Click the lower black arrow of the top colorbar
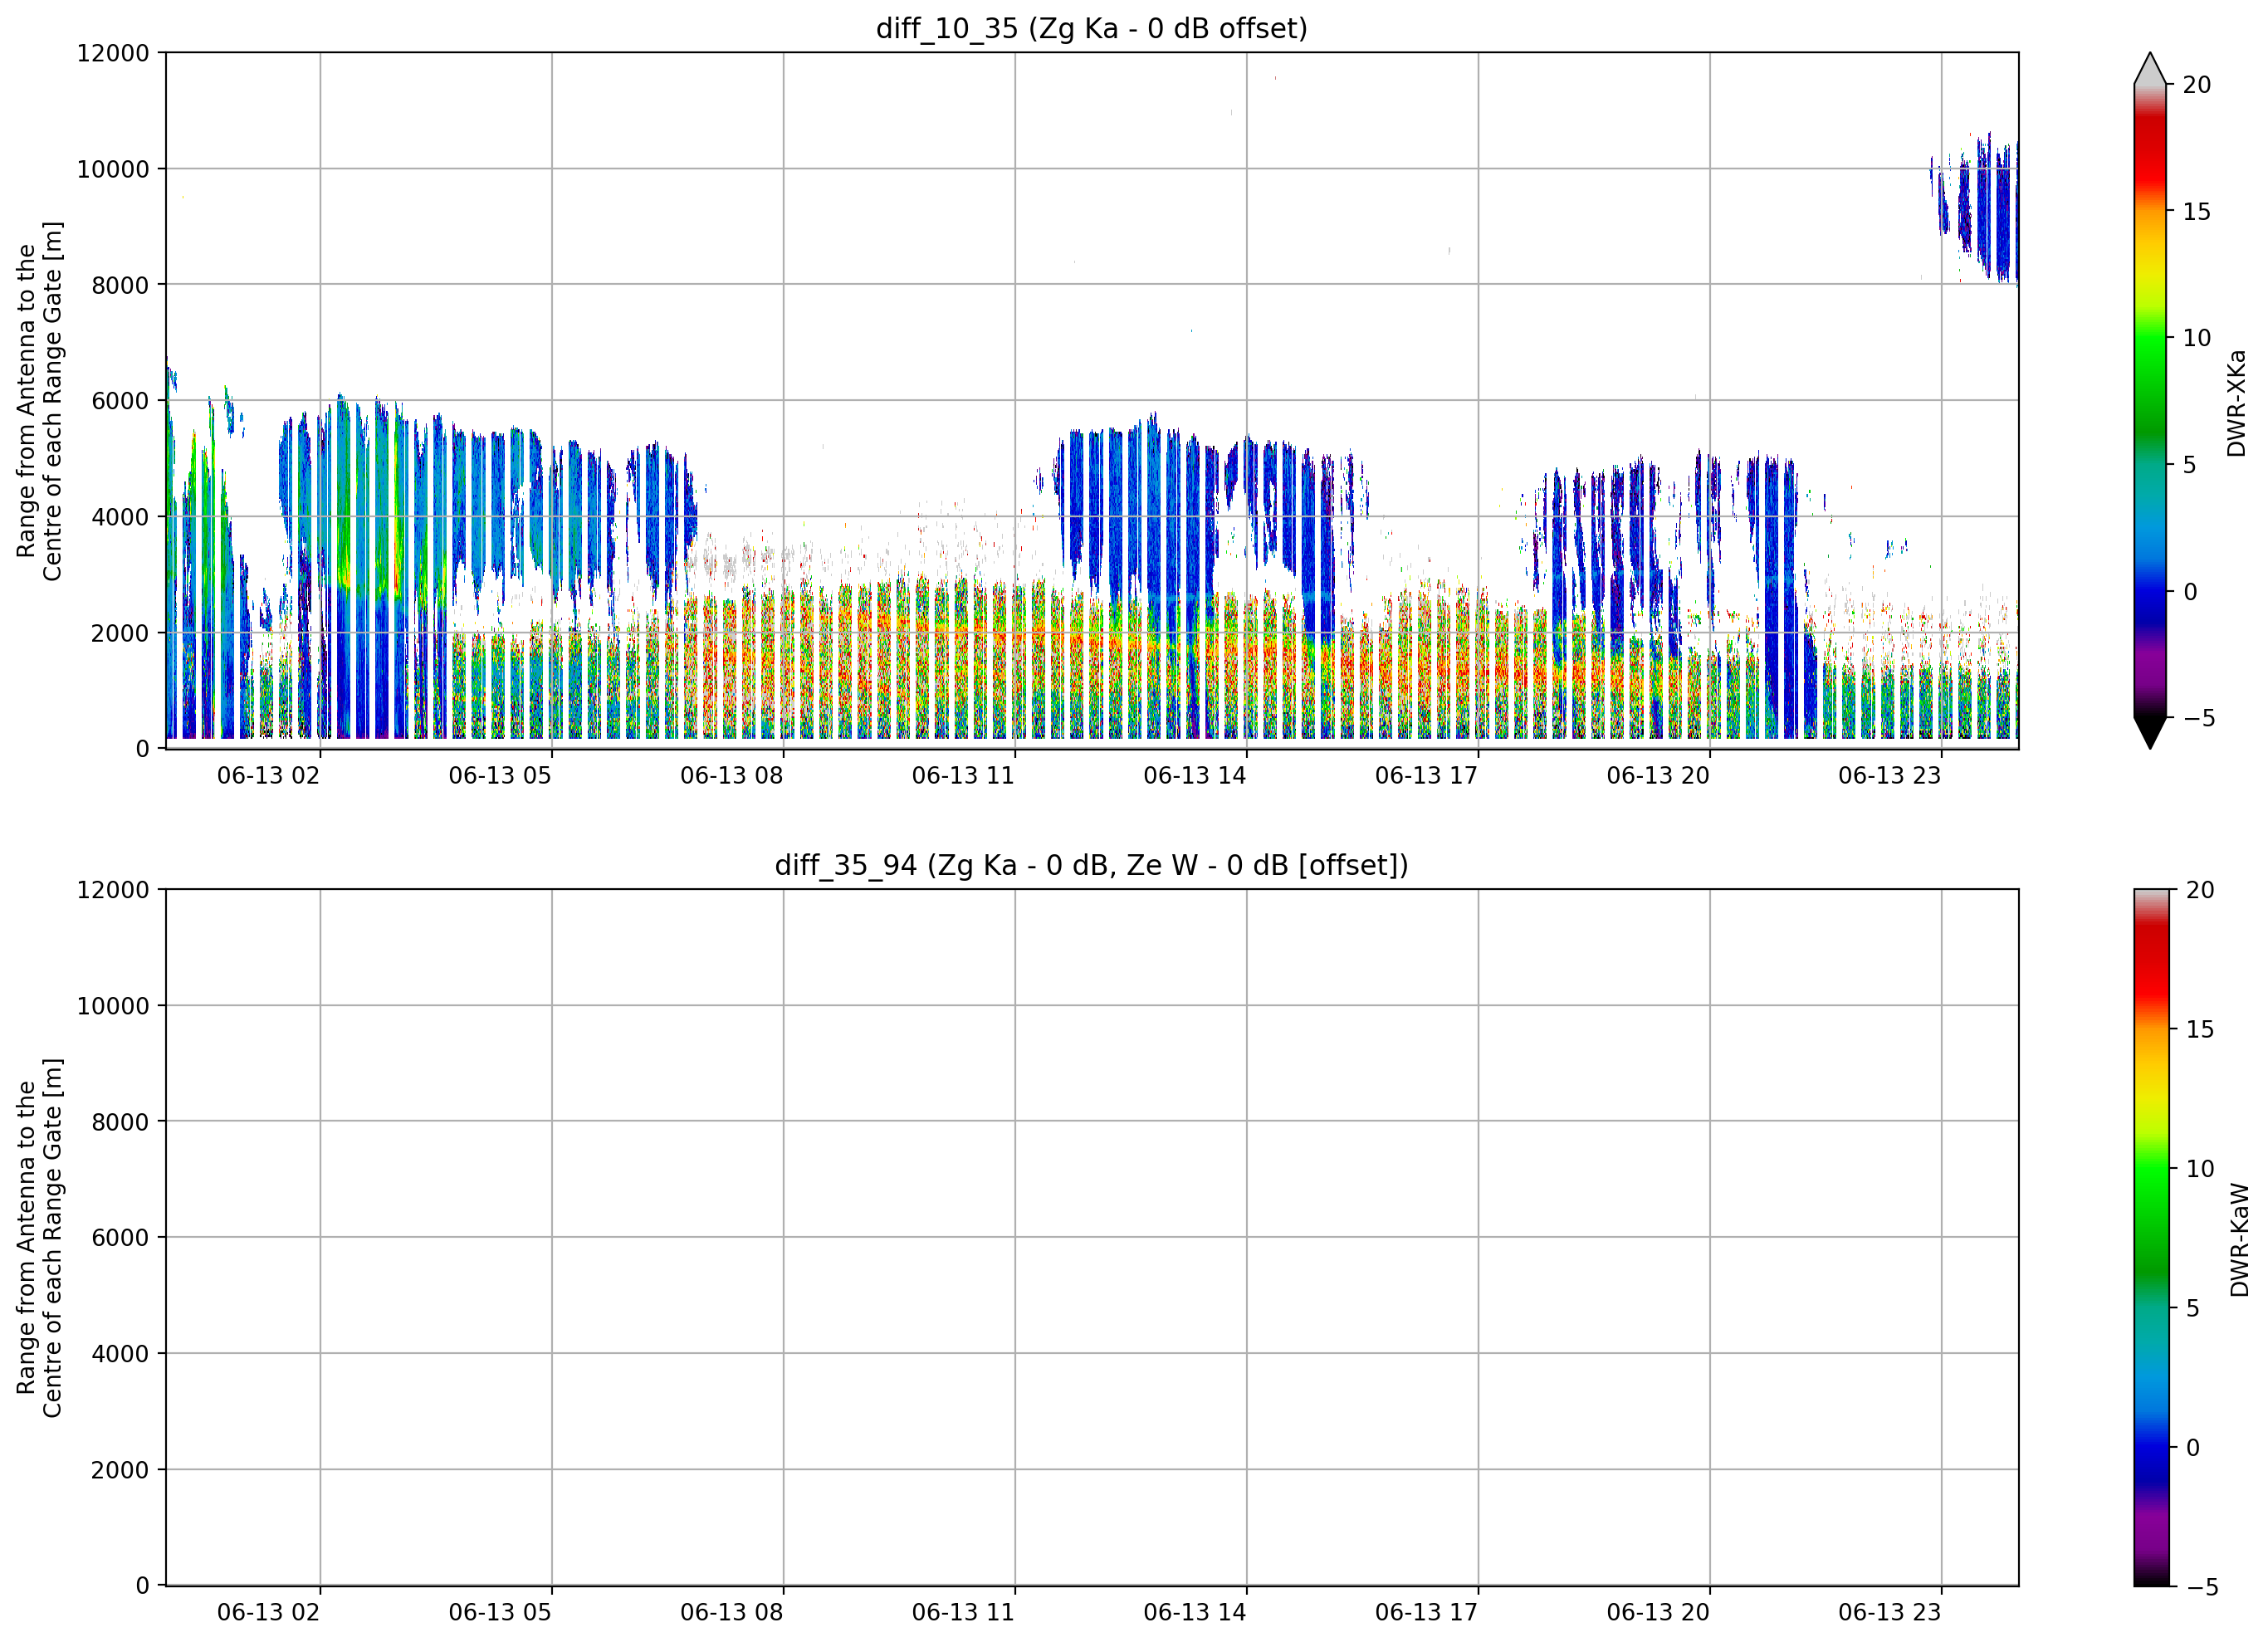The width and height of the screenshot is (2268, 1642). tap(2150, 733)
